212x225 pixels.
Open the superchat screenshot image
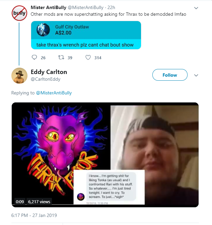coord(86,35)
